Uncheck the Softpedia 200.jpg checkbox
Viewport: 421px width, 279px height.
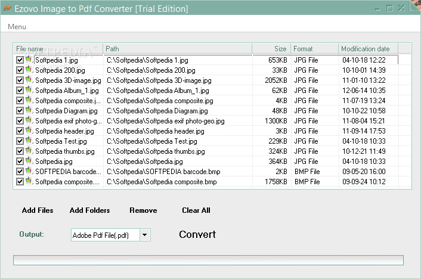click(x=20, y=70)
